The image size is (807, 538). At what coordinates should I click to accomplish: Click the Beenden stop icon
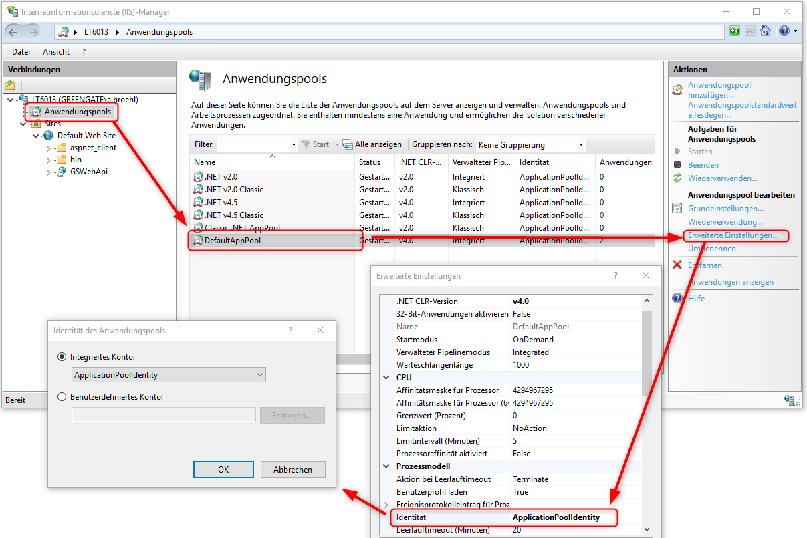click(677, 165)
